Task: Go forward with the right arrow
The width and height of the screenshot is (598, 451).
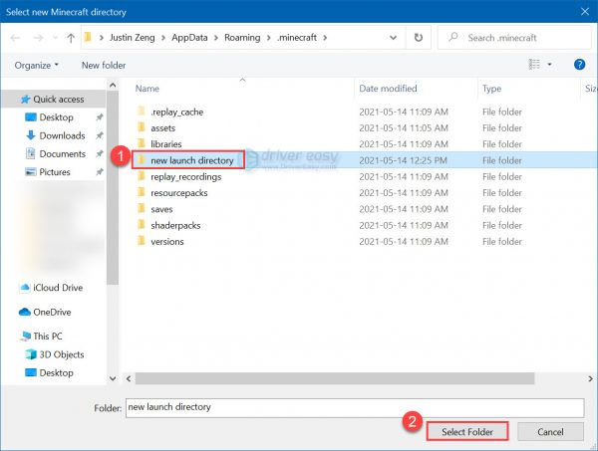Action: [x=38, y=38]
